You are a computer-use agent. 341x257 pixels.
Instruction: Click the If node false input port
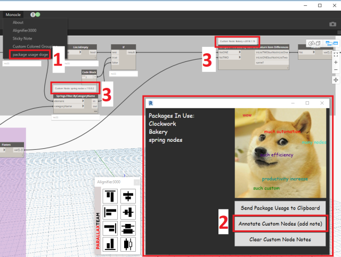pyautogui.click(x=115, y=62)
